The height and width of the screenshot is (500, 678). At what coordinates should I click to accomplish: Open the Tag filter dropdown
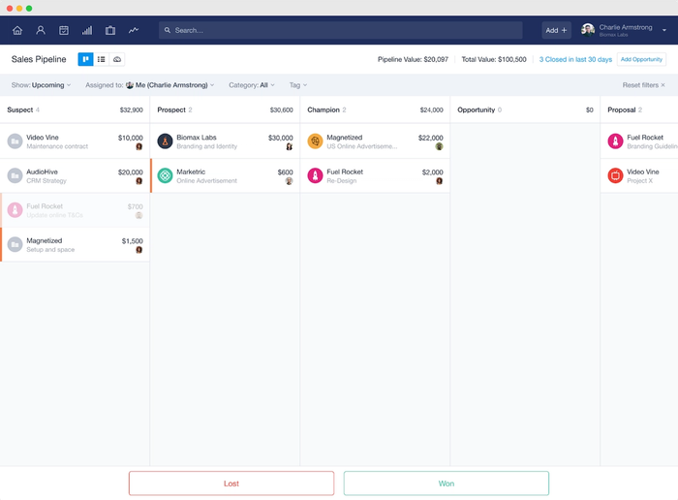tap(298, 85)
